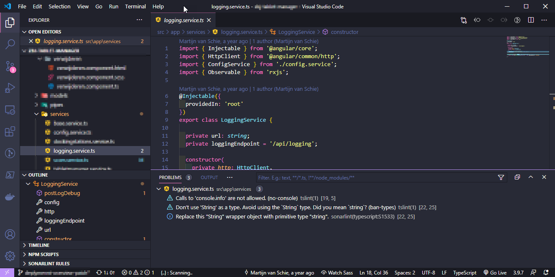Open the Terminal menu

click(x=135, y=6)
